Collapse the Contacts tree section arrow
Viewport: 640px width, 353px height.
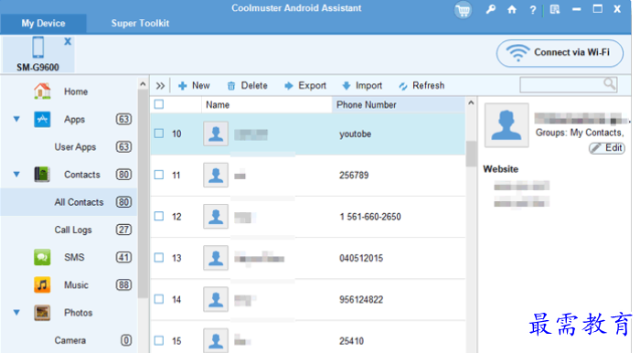point(16,175)
